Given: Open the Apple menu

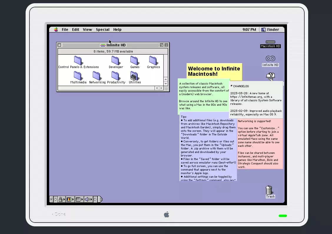Looking at the screenshot, I should coord(56,30).
